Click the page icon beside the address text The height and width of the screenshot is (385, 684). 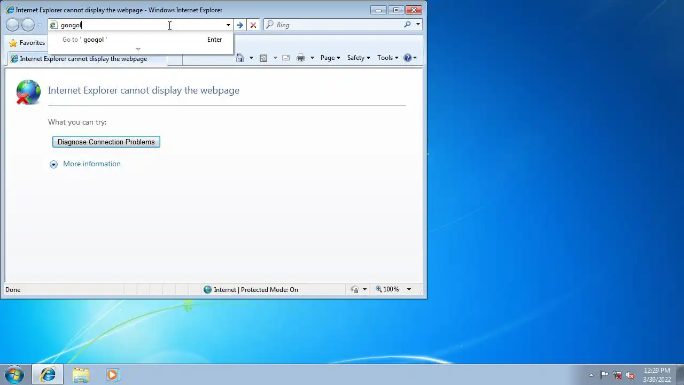pyautogui.click(x=53, y=25)
